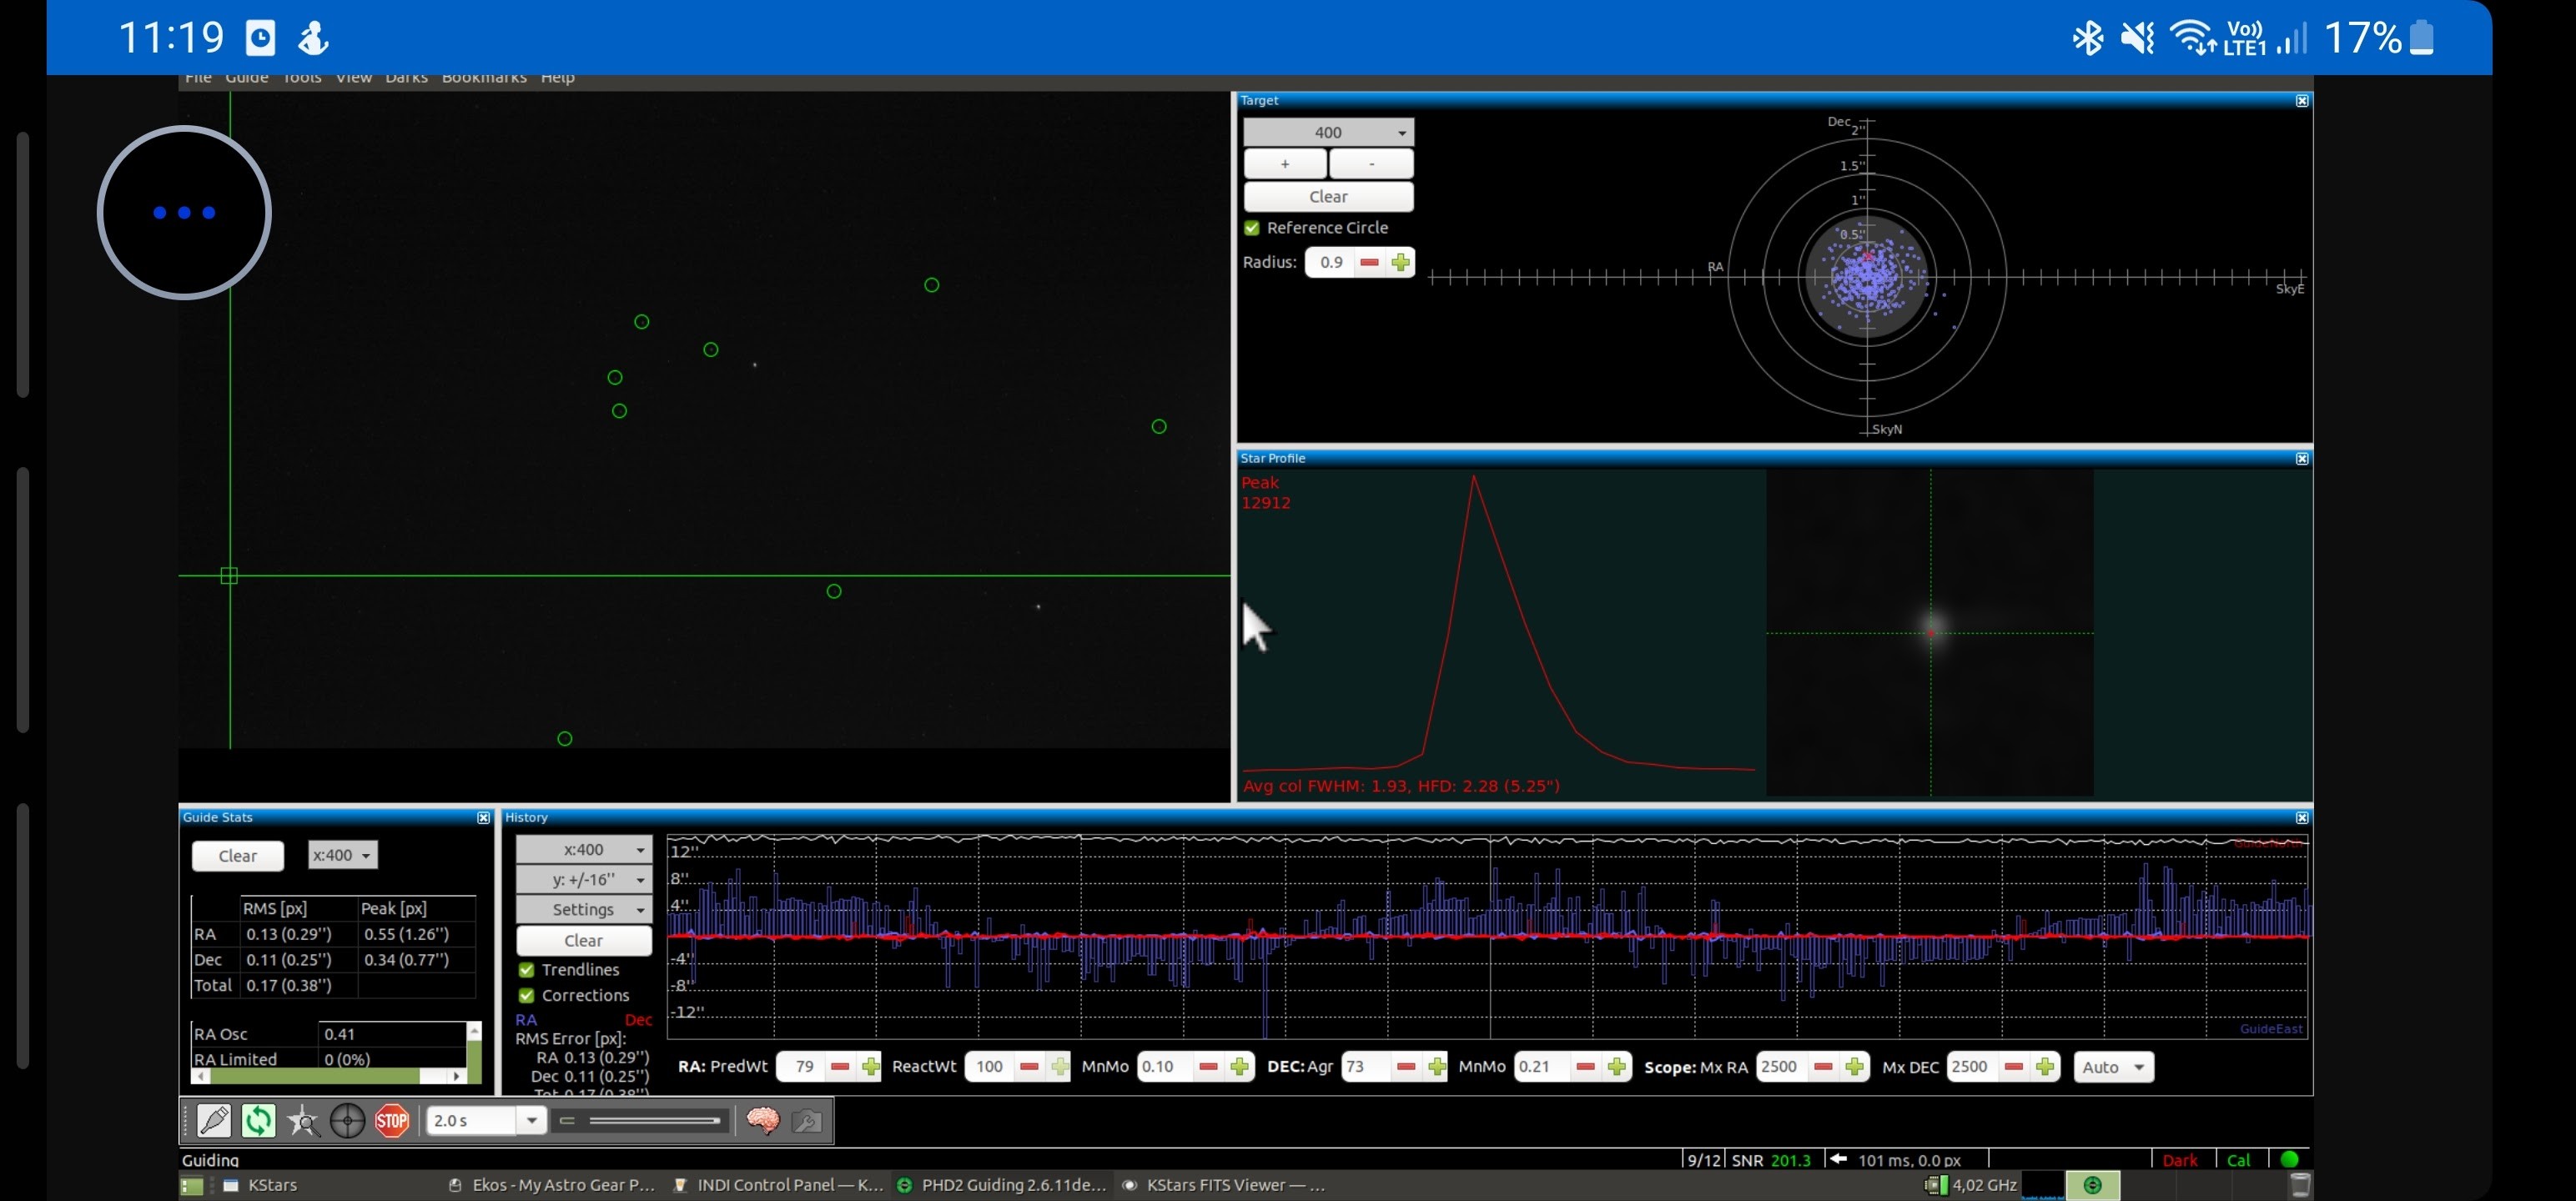2576x1201 pixels.
Task: Switch to INDI Control Panel taskbar item
Action: click(x=779, y=1185)
